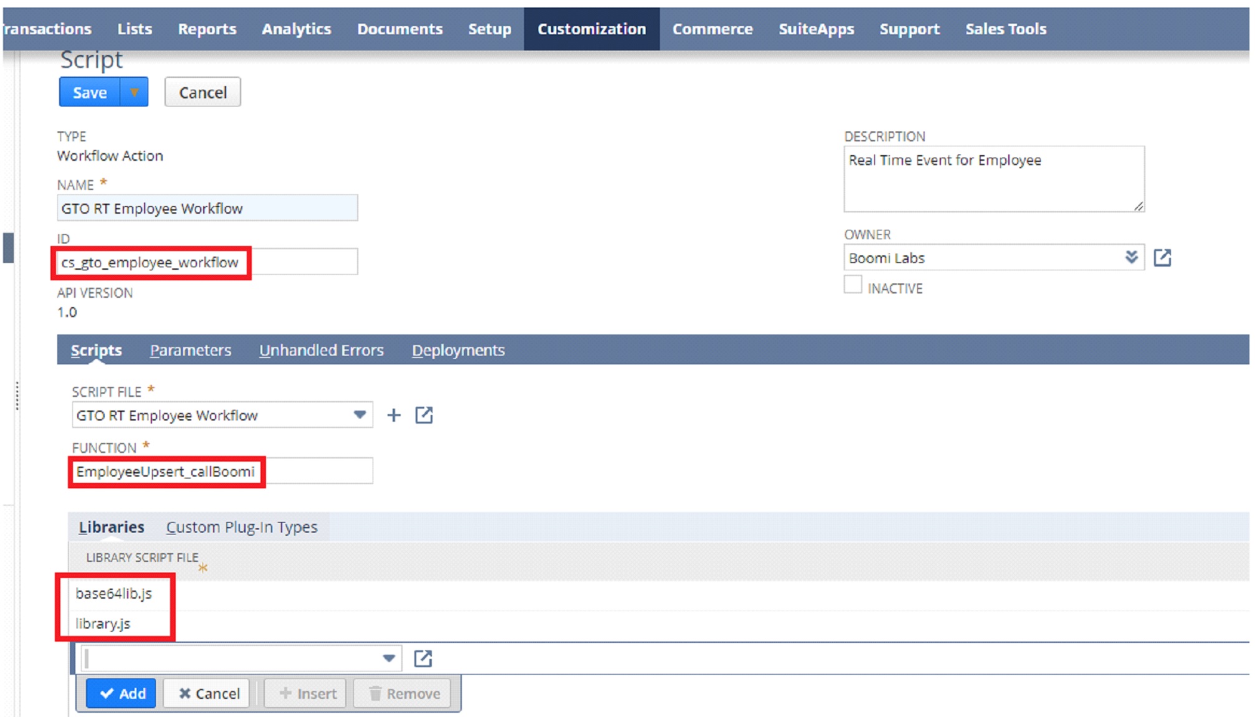Open the script file in new window icon
Viewport: 1255px width, 717px height.
(424, 414)
